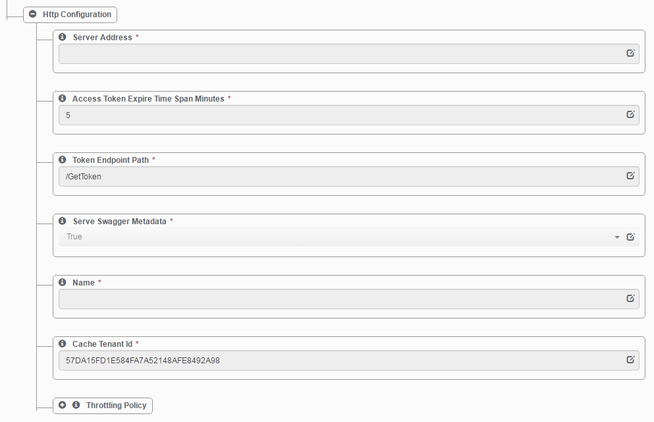Click edit icon for Serve Swagger Metadata
The image size is (654, 422).
coord(630,237)
